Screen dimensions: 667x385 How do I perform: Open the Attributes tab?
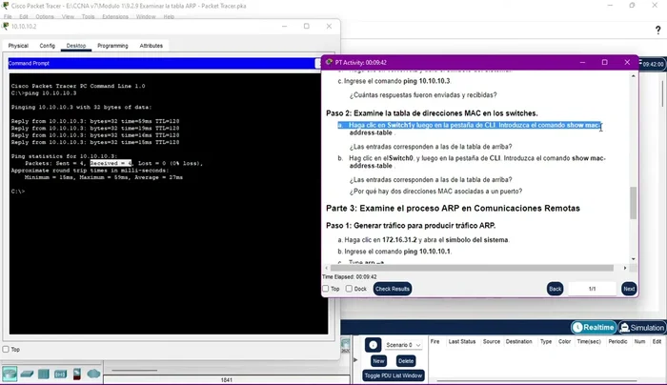151,46
